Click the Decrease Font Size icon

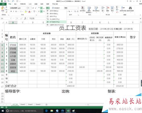(35, 8)
